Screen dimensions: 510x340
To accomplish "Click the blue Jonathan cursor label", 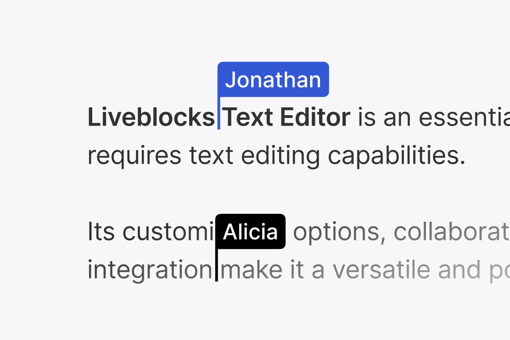I will click(273, 79).
